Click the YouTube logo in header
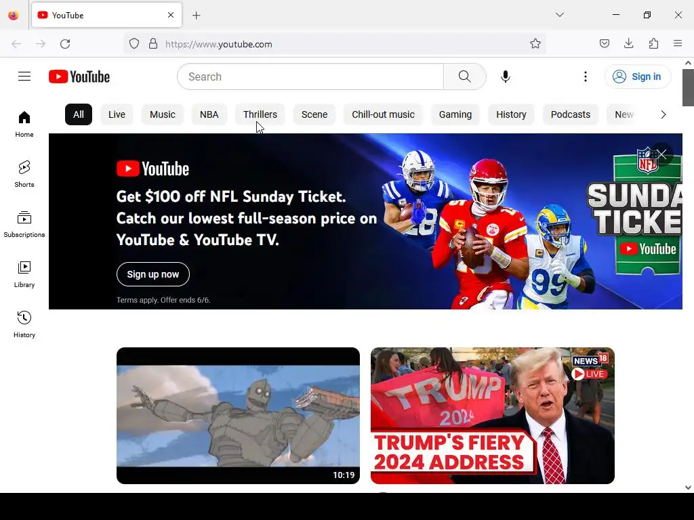 (79, 77)
